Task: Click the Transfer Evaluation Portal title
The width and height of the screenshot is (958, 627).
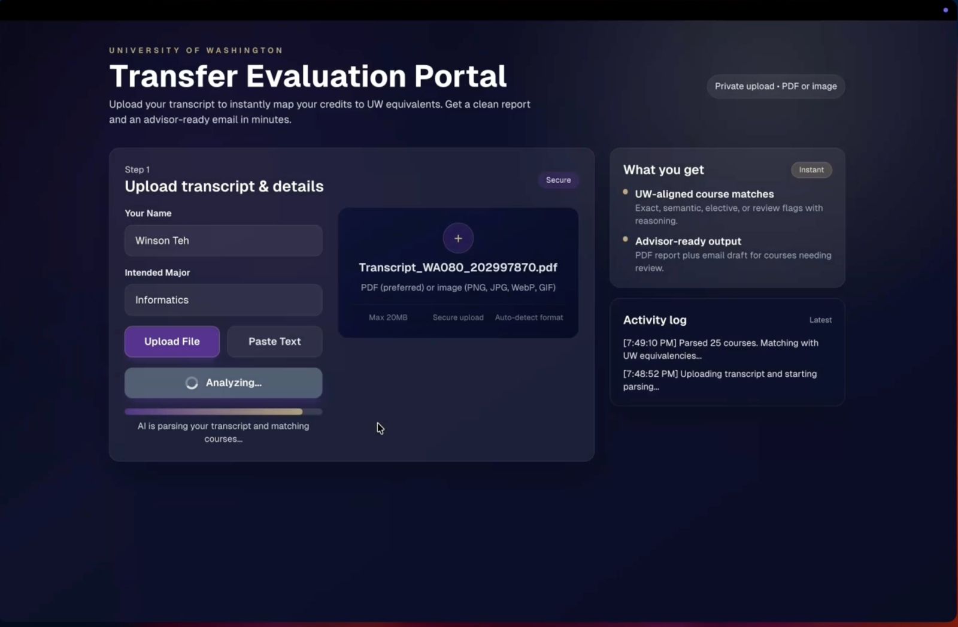Action: tap(308, 76)
